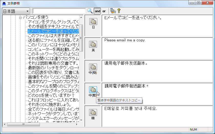The height and width of the screenshot is (134, 215).
Task: Select このファイルは大きすぎてEメ sentence
Action: click(53, 36)
